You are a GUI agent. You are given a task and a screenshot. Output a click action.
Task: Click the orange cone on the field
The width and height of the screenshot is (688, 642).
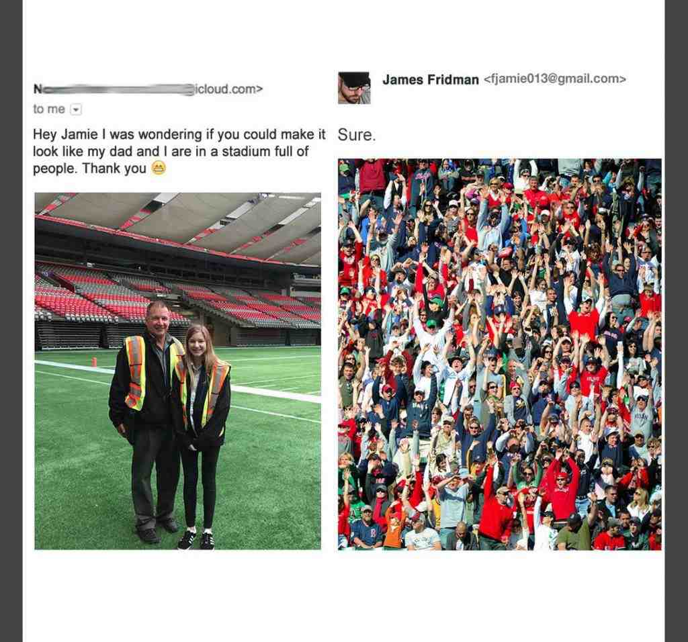point(94,362)
